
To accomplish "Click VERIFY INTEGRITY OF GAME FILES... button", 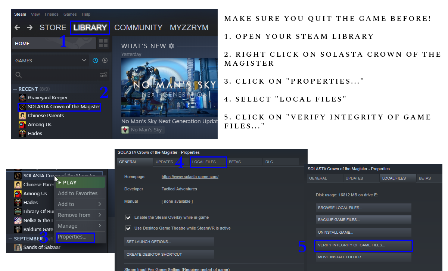I will coord(364,246).
